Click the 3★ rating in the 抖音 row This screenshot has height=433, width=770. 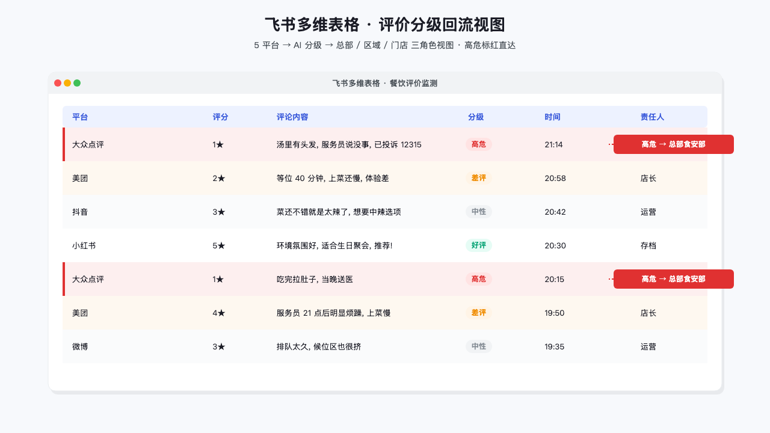coord(219,212)
